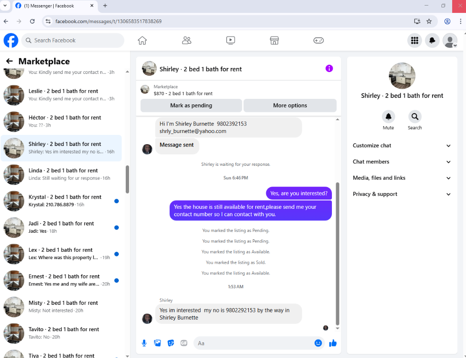Open the Friends icon in top navigation
Screen dimensions: 466x358
186,40
